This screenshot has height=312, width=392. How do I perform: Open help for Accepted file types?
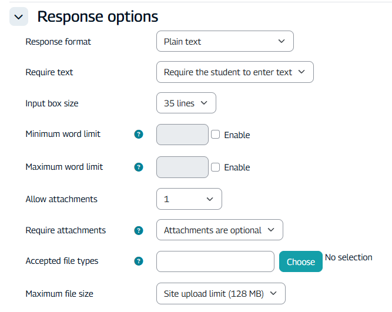pyautogui.click(x=139, y=261)
